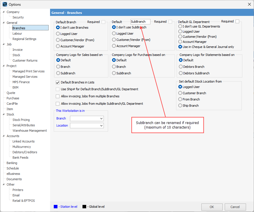Select SubBranch for Company Logo for Purchases
Screen dimensions: 254x212
114,73
